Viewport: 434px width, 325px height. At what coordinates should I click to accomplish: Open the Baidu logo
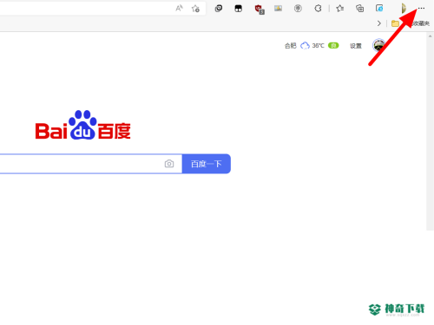click(83, 125)
